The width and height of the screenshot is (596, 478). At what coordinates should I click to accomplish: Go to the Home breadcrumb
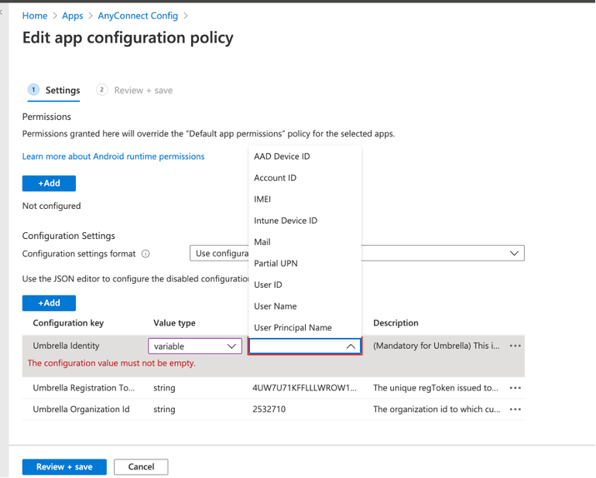(x=35, y=15)
